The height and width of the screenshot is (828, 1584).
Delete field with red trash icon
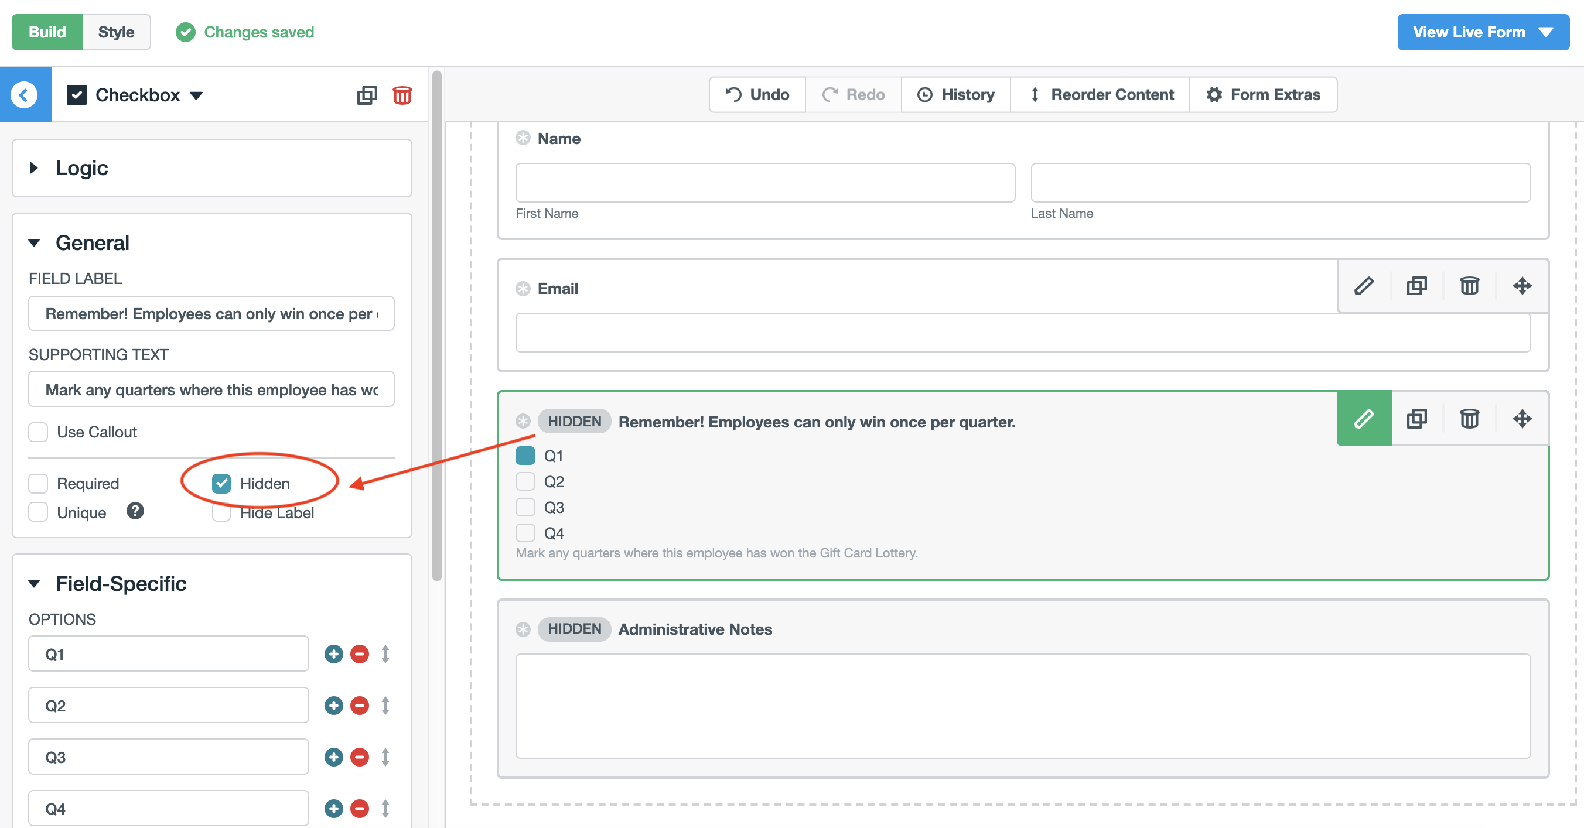[x=402, y=95]
